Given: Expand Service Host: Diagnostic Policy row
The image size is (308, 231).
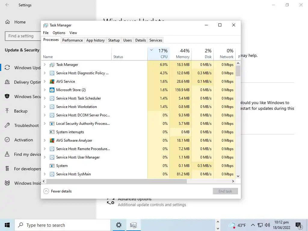Looking at the screenshot, I should pyautogui.click(x=45, y=73).
